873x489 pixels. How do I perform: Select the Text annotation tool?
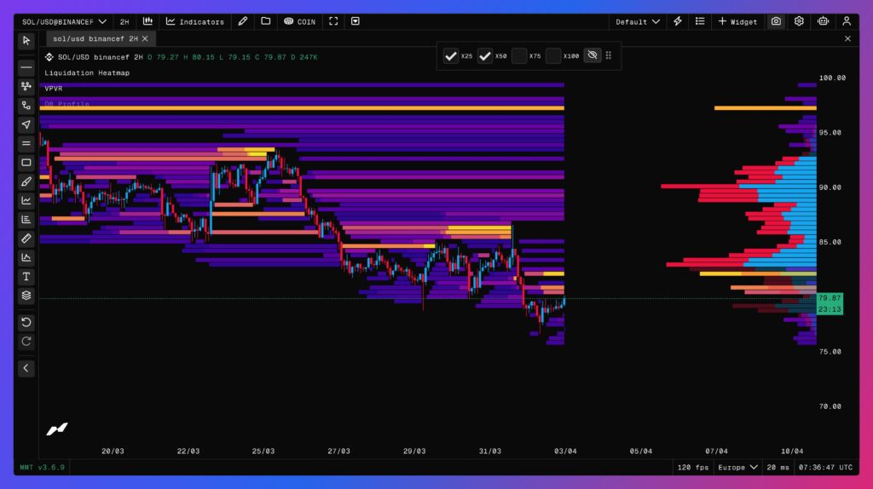tap(26, 277)
